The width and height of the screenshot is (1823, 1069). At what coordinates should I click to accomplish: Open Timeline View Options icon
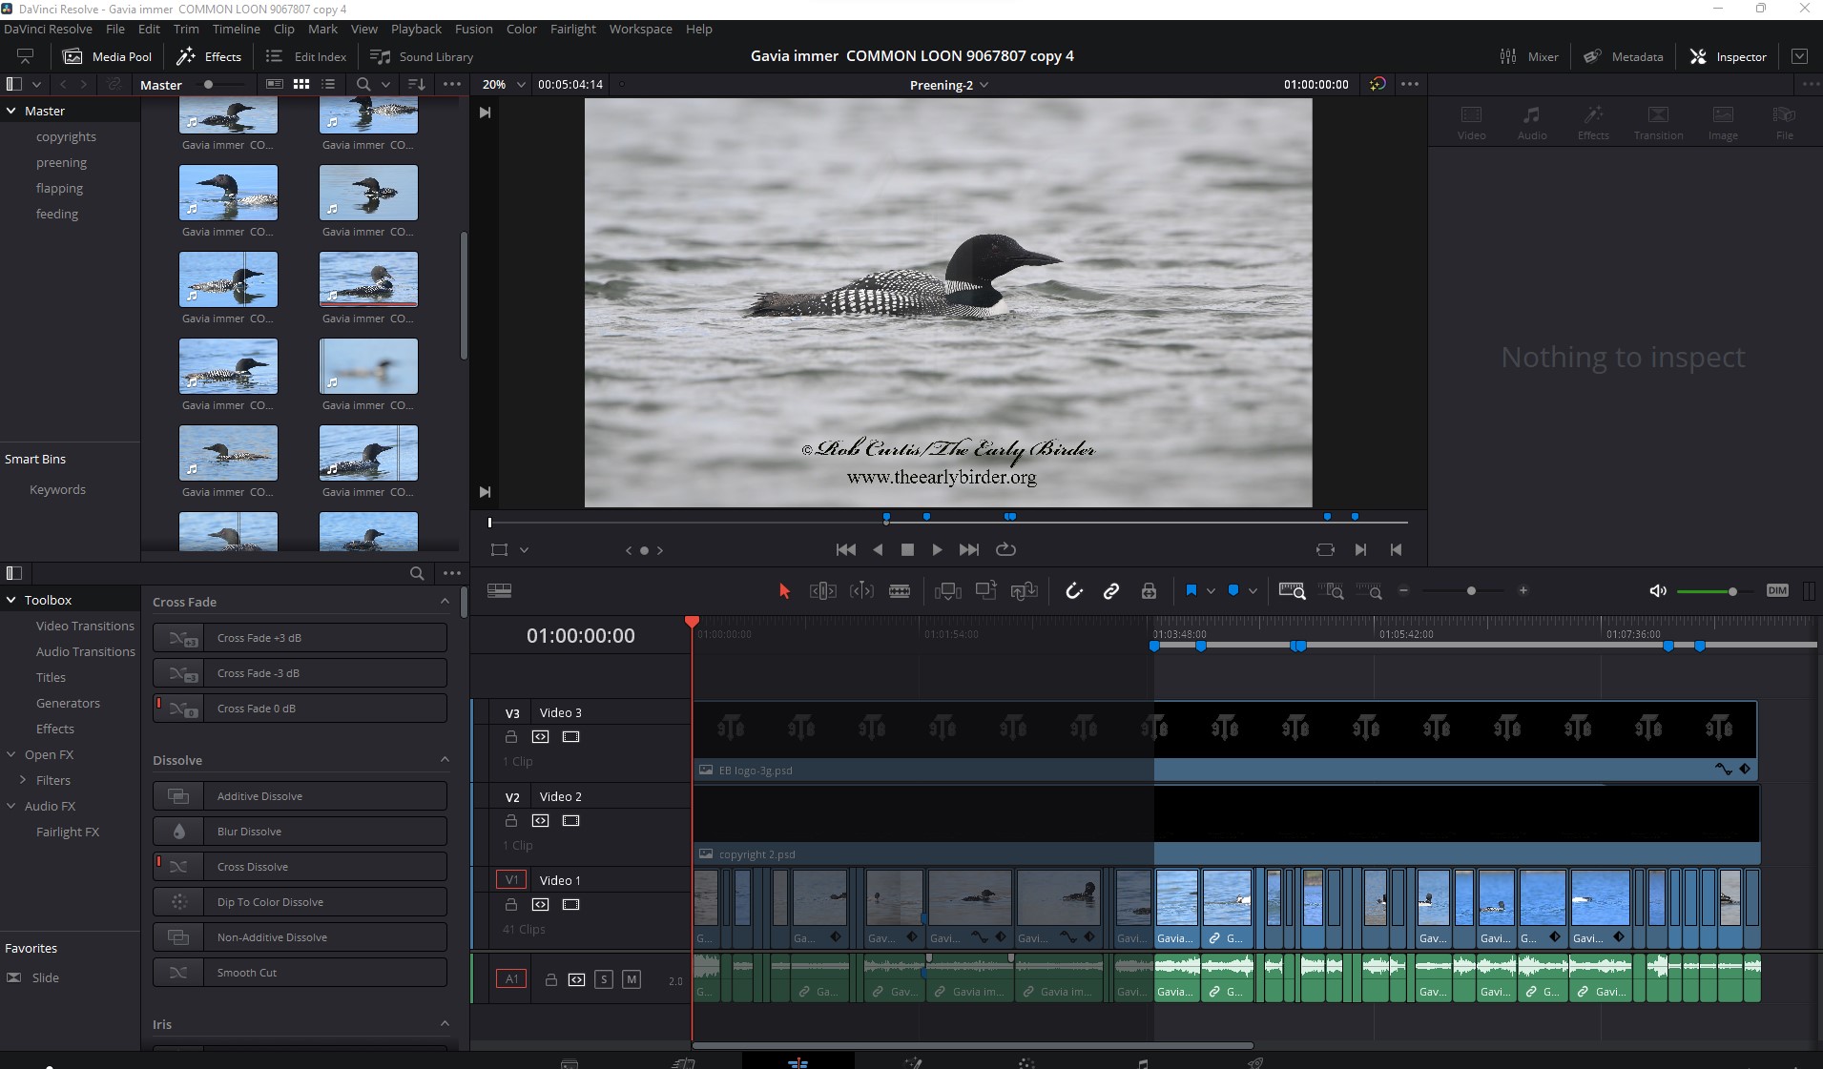(499, 591)
